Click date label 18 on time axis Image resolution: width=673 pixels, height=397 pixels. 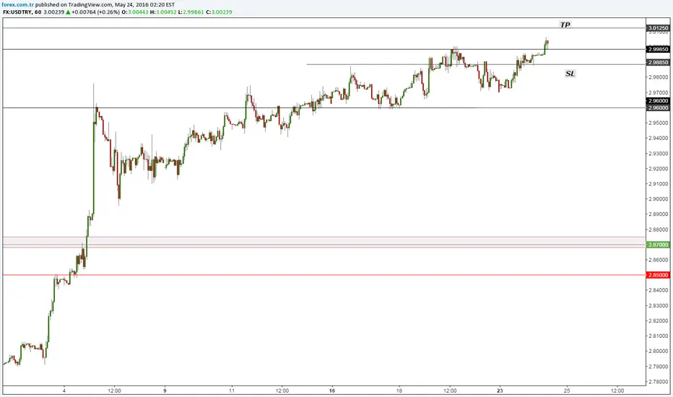[399, 391]
